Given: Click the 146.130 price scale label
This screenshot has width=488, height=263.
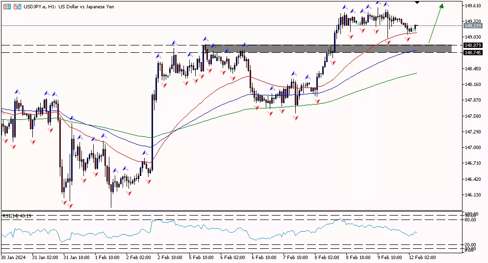Looking at the screenshot, I should tap(472, 195).
